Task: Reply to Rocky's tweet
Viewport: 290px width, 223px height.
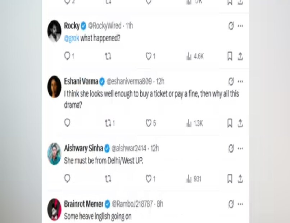Action: [67, 56]
